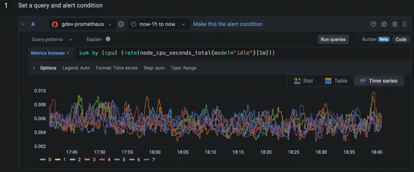
Task: Click the Table grid icon
Action: click(x=328, y=81)
